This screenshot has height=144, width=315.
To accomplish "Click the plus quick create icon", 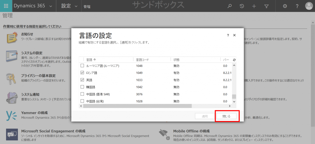I will (254, 6).
